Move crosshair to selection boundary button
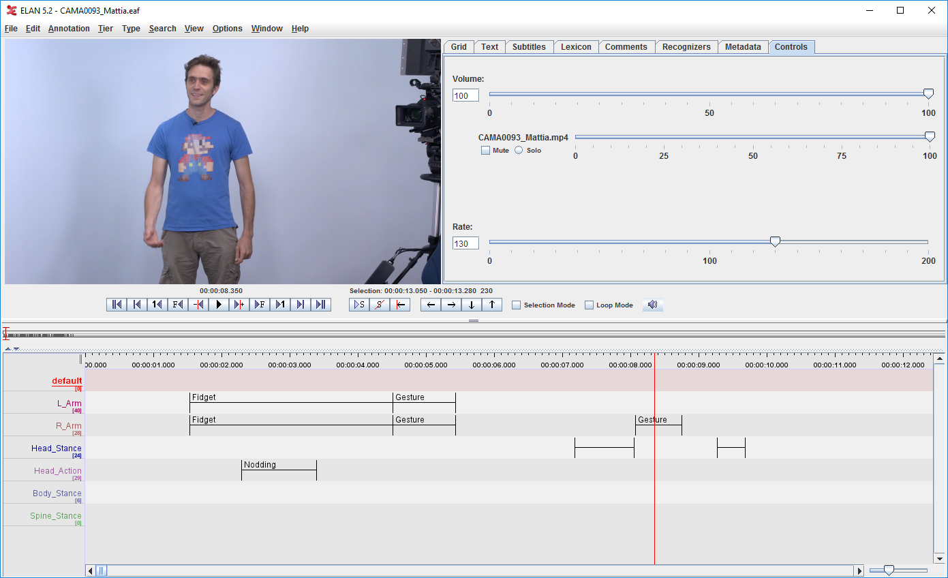This screenshot has height=578, width=948. click(x=400, y=305)
